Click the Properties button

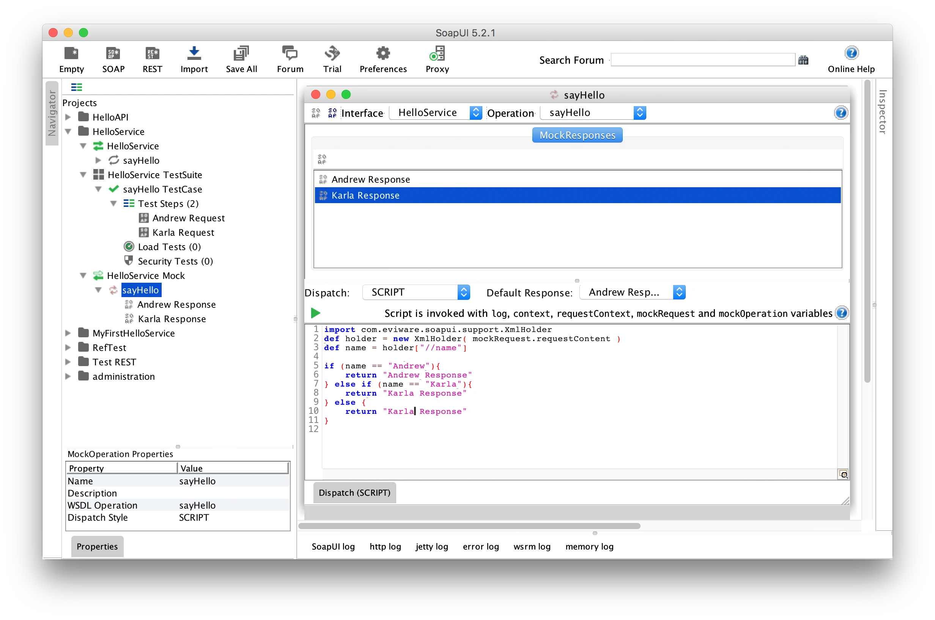pyautogui.click(x=97, y=546)
